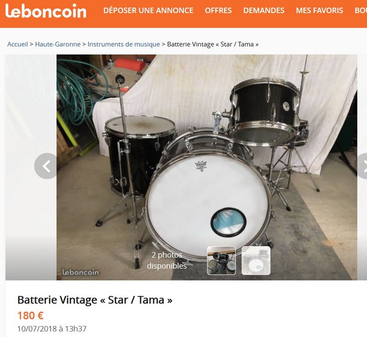The width and height of the screenshot is (367, 337).
Task: Go to the DEMANDES section
Action: [264, 11]
